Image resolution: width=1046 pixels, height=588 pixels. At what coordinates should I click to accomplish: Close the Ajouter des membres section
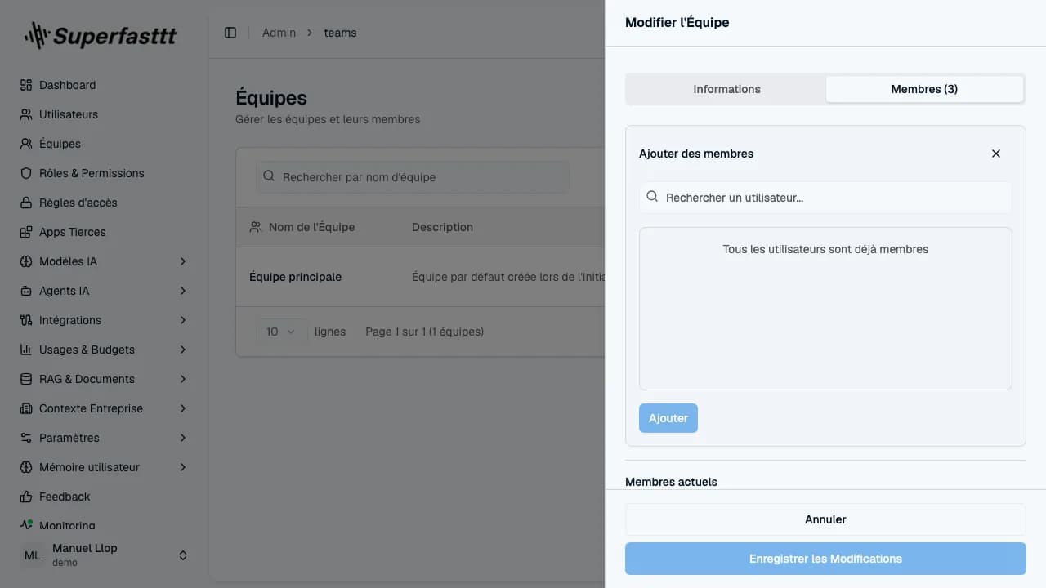pos(996,154)
